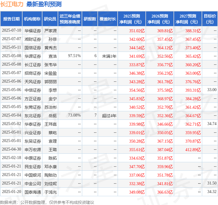
Task: Select the 东北证券 institution cell
Action: (33, 116)
